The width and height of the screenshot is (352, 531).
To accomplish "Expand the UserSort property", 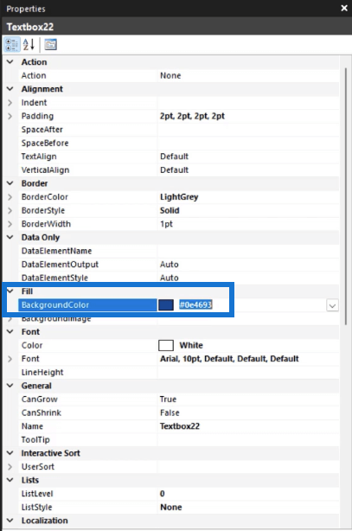I will [10, 467].
